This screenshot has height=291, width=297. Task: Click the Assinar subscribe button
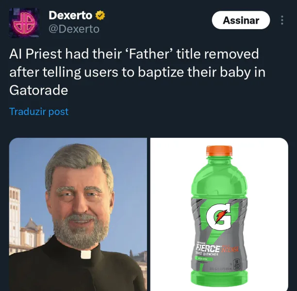241,20
